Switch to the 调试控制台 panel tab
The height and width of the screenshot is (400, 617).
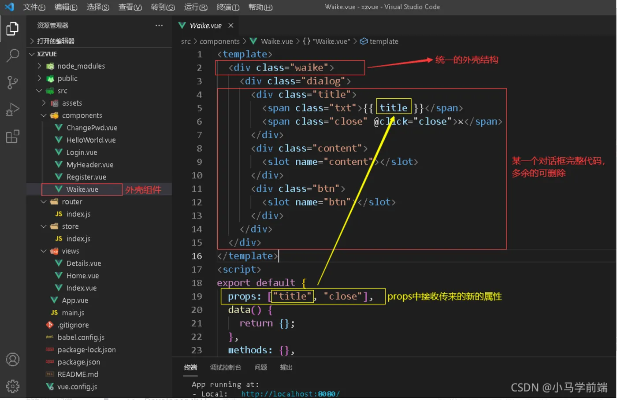click(x=225, y=367)
